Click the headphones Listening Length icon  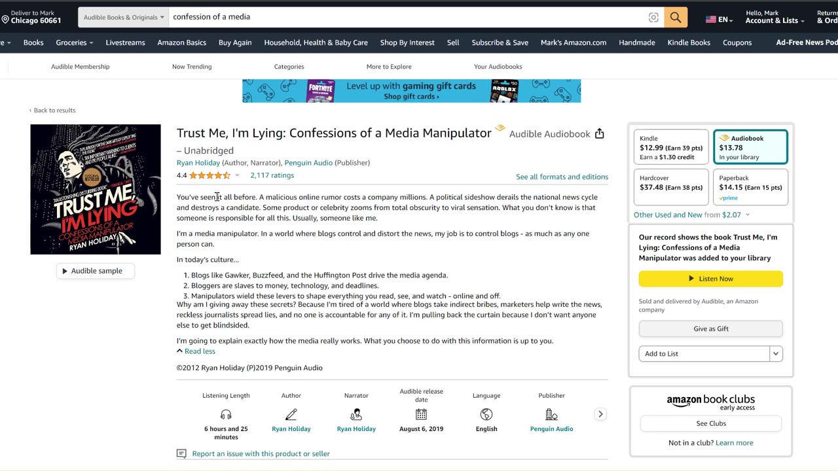tap(226, 414)
